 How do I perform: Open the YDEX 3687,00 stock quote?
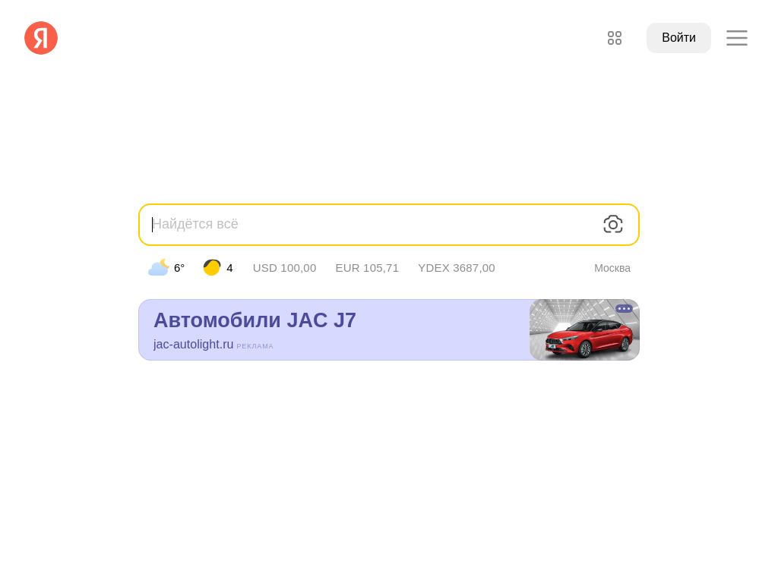457,268
